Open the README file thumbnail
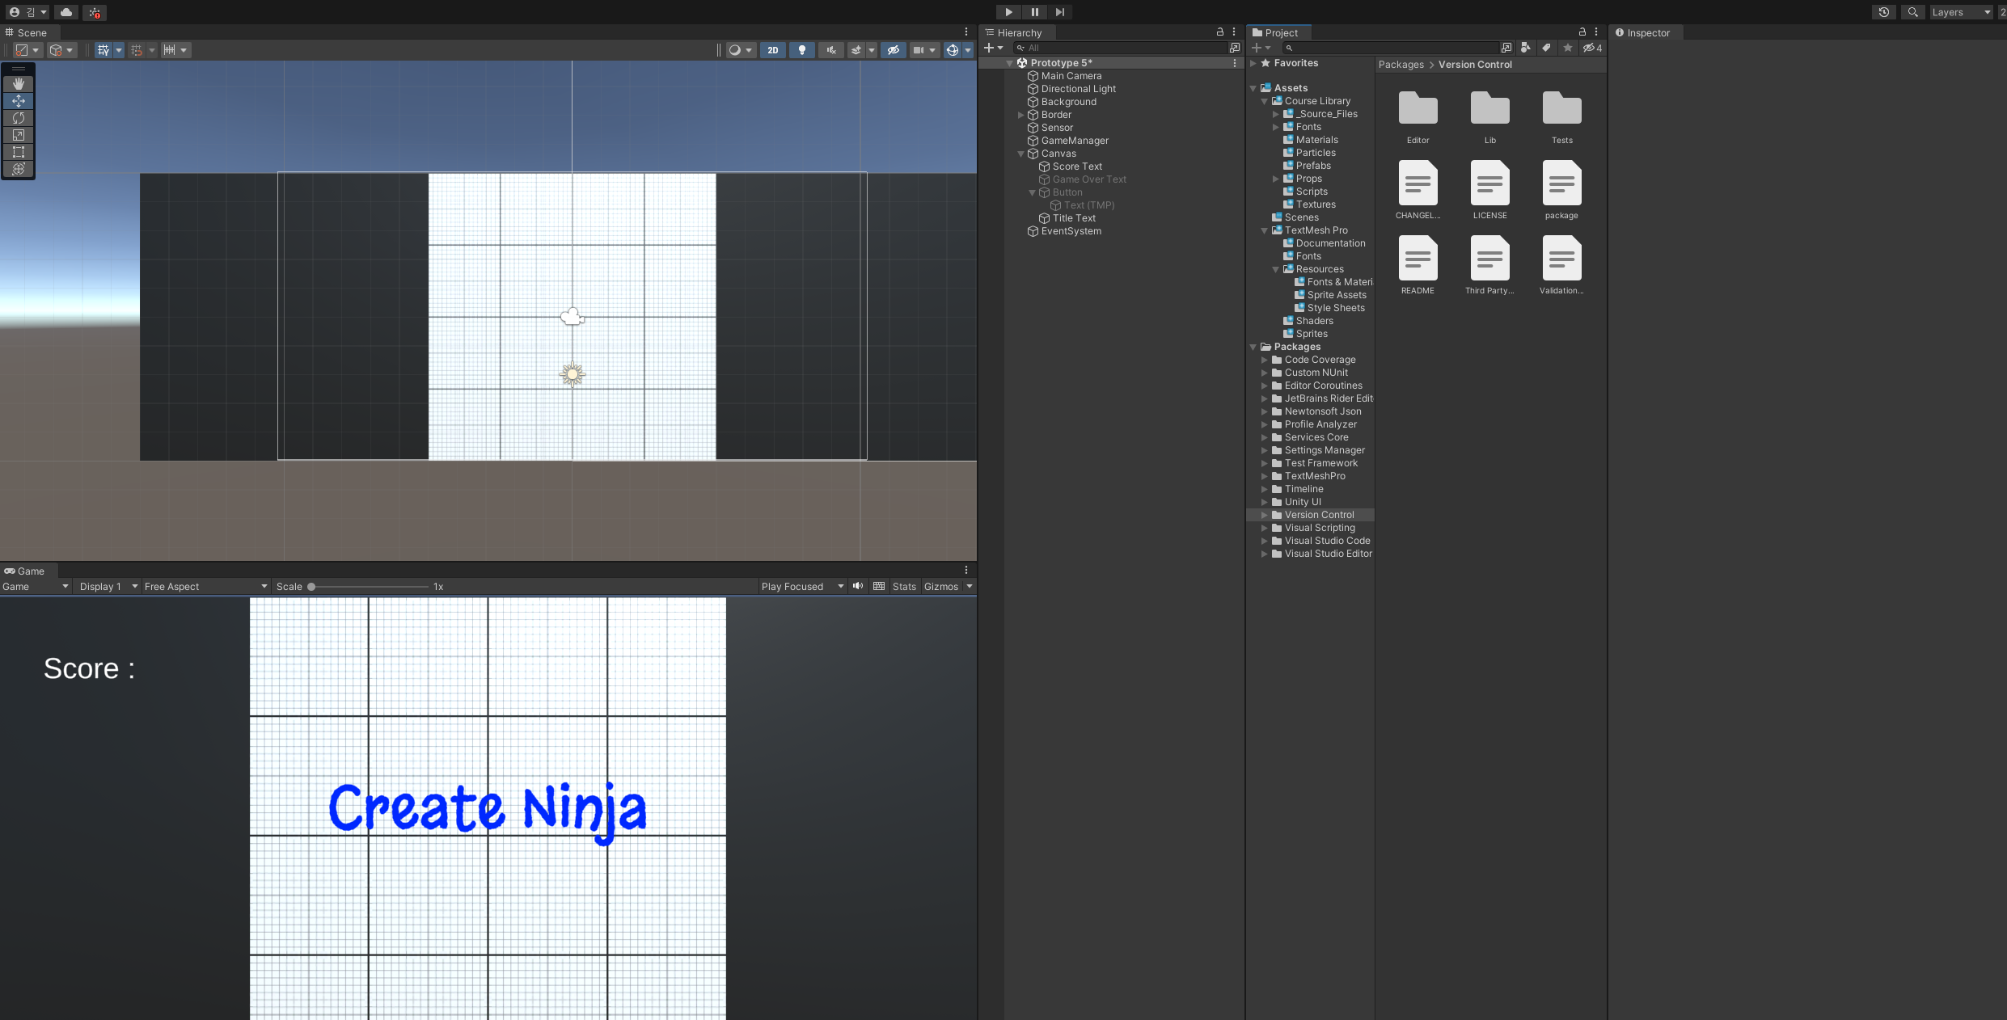Screen dimensions: 2007x1020 point(1418,259)
